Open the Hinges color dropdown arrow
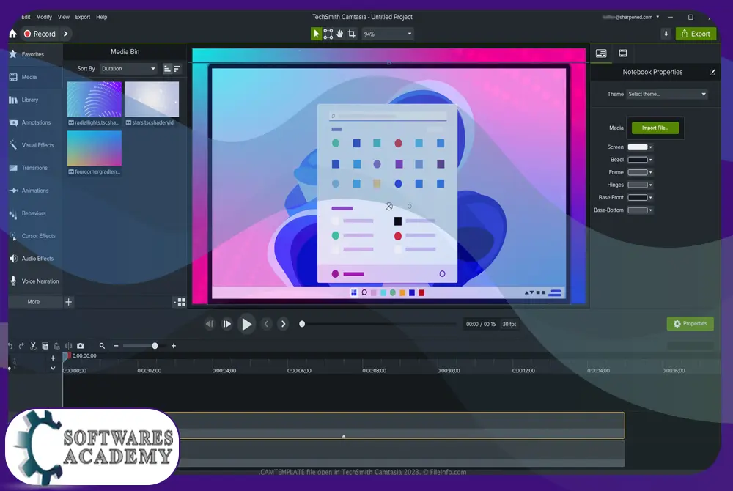Viewport: 733px width, 491px height. [650, 185]
